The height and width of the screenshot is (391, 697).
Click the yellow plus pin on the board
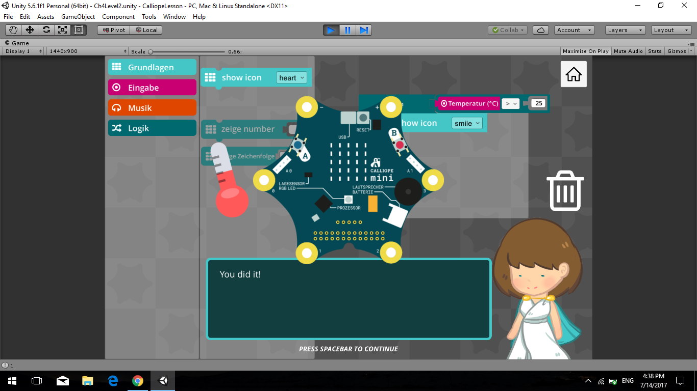click(391, 107)
